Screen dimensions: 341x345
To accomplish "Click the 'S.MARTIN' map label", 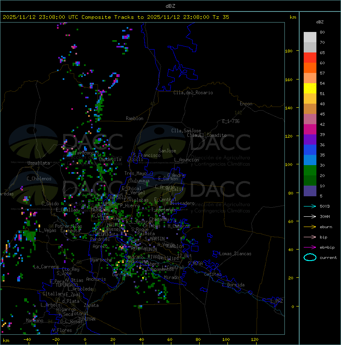I will coord(155,239).
